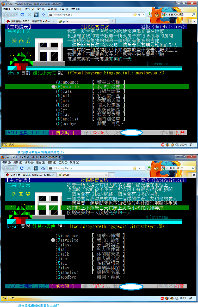Open 說明 (H) menu in upper window

(75, 9)
